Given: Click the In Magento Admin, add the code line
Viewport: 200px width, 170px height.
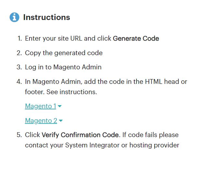Looking at the screenshot, I should tap(106, 82).
